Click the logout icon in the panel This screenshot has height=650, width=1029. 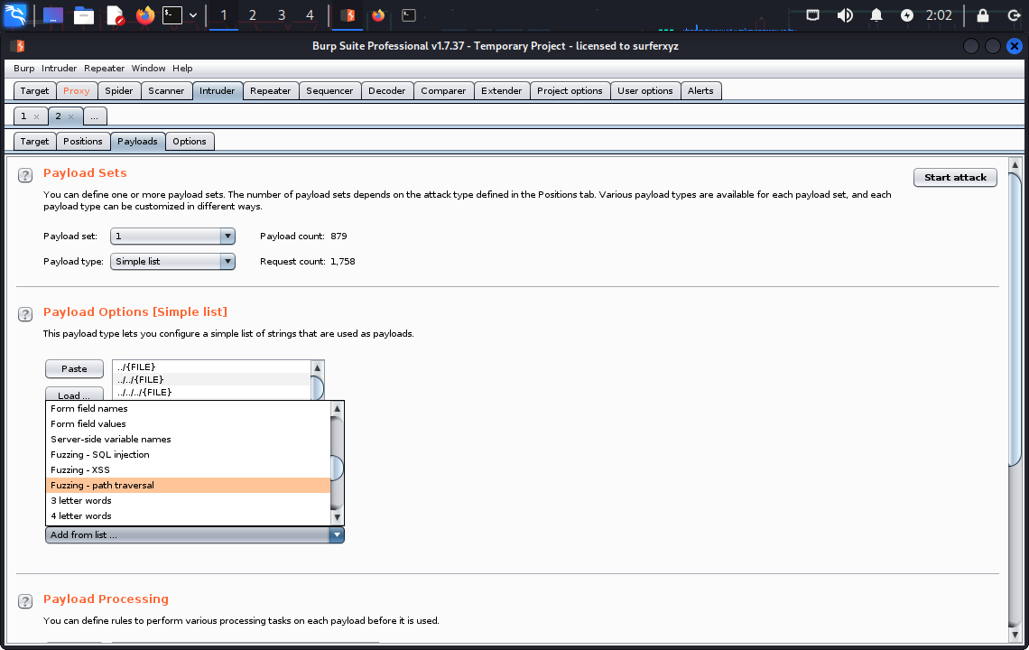pos(1014,15)
